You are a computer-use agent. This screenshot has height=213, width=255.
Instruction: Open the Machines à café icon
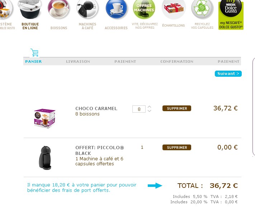coord(87,9)
